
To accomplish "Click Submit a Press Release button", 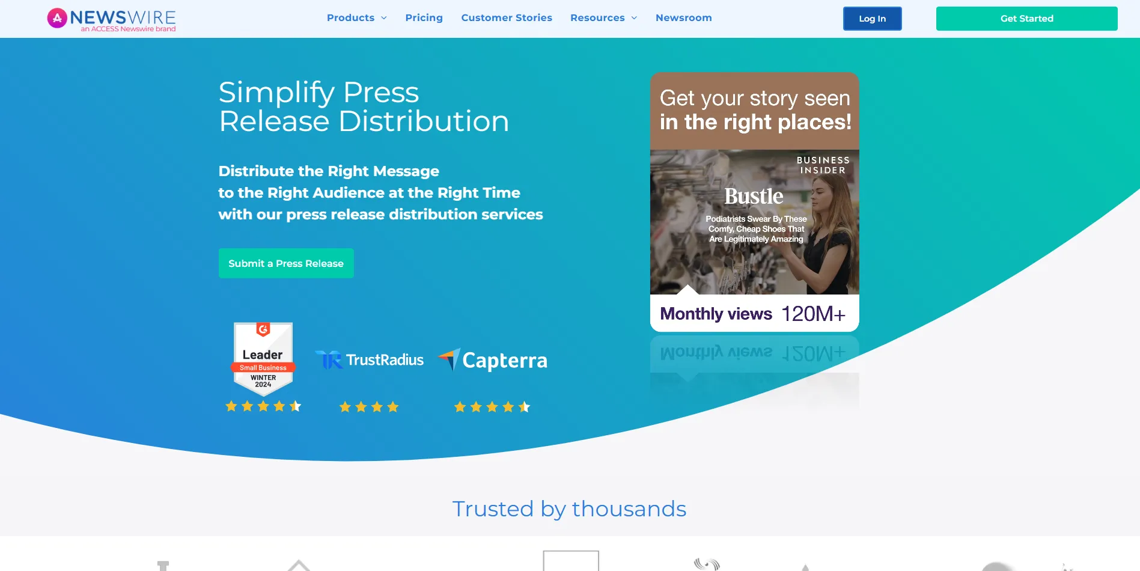I will [x=286, y=263].
